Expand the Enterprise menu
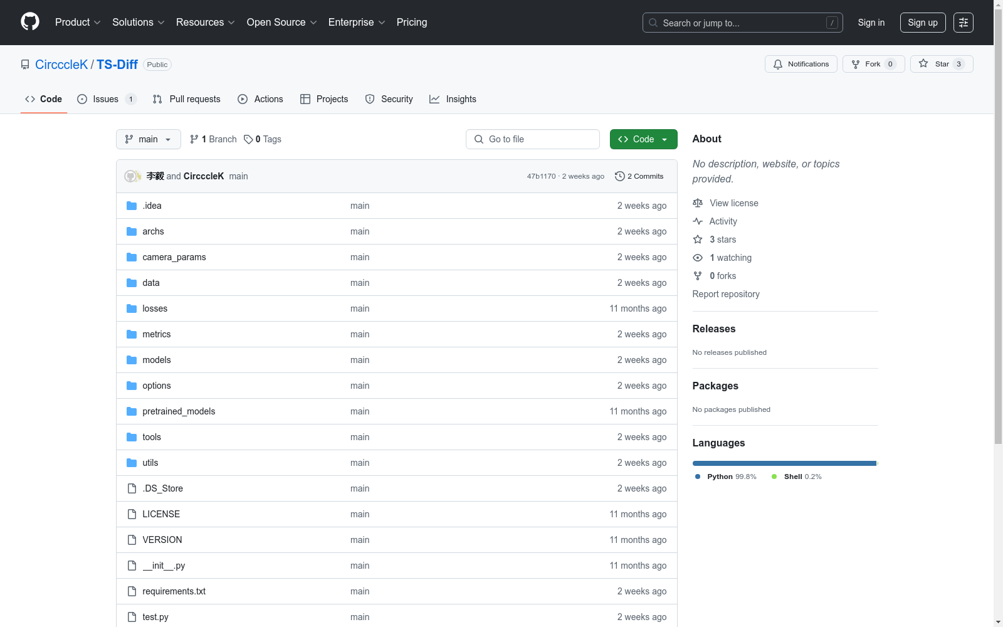Image resolution: width=1003 pixels, height=627 pixels. (x=357, y=23)
